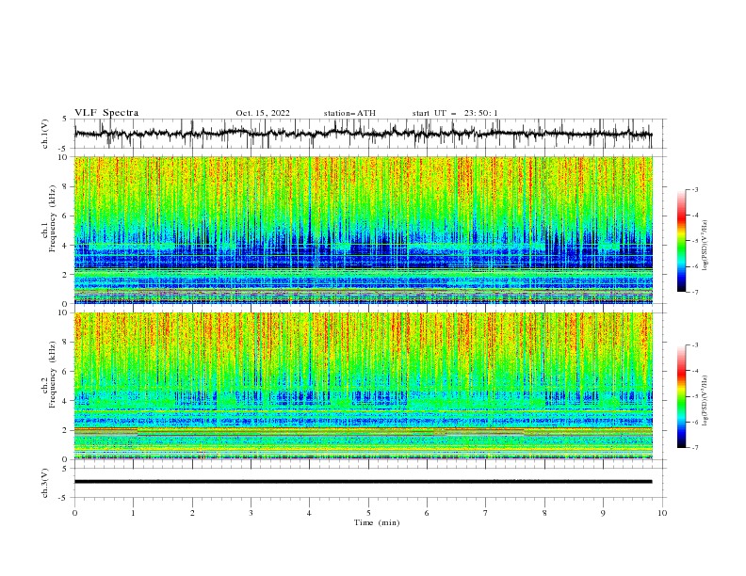
Task: Click the "start UT = 23:50:1" text
Action: (x=455, y=113)
